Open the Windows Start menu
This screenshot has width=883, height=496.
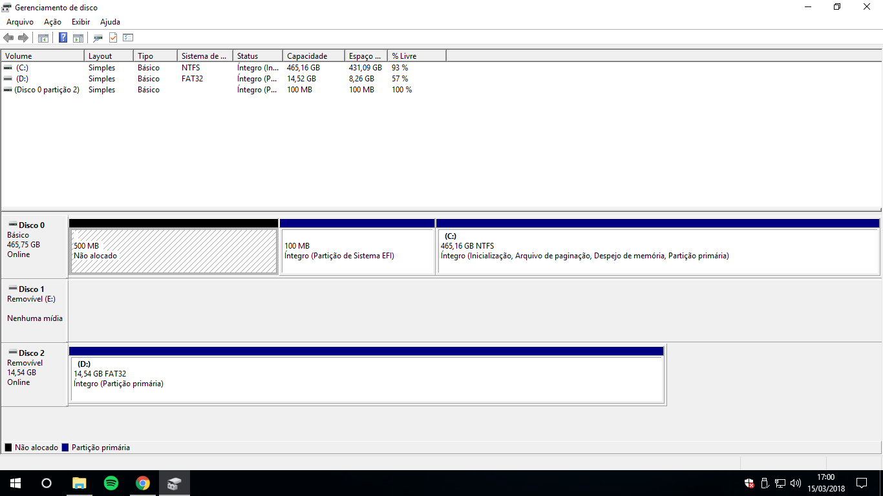16,483
